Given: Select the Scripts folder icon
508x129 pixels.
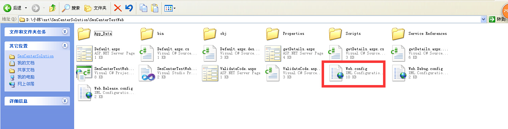Looking at the screenshot, I should [x=335, y=34].
